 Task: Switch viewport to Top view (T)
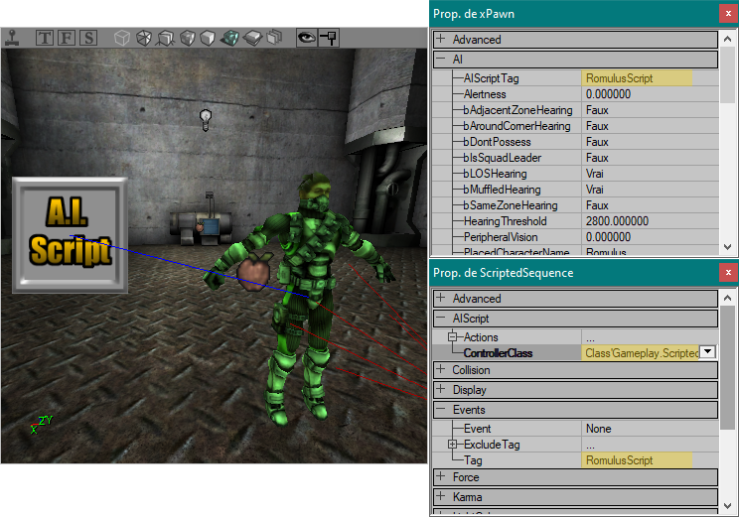(45, 38)
